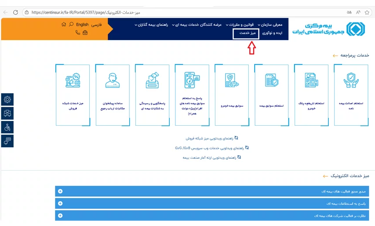Open the gear settings sidebar icon
The image size is (375, 226).
pyautogui.click(x=7, y=100)
